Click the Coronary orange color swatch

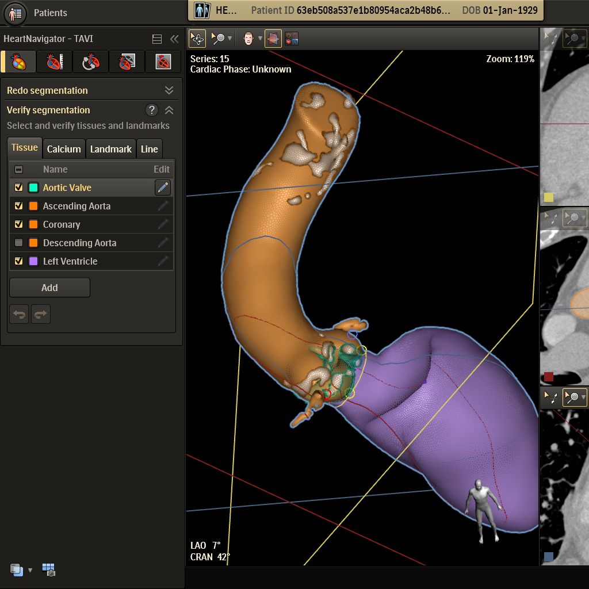33,224
